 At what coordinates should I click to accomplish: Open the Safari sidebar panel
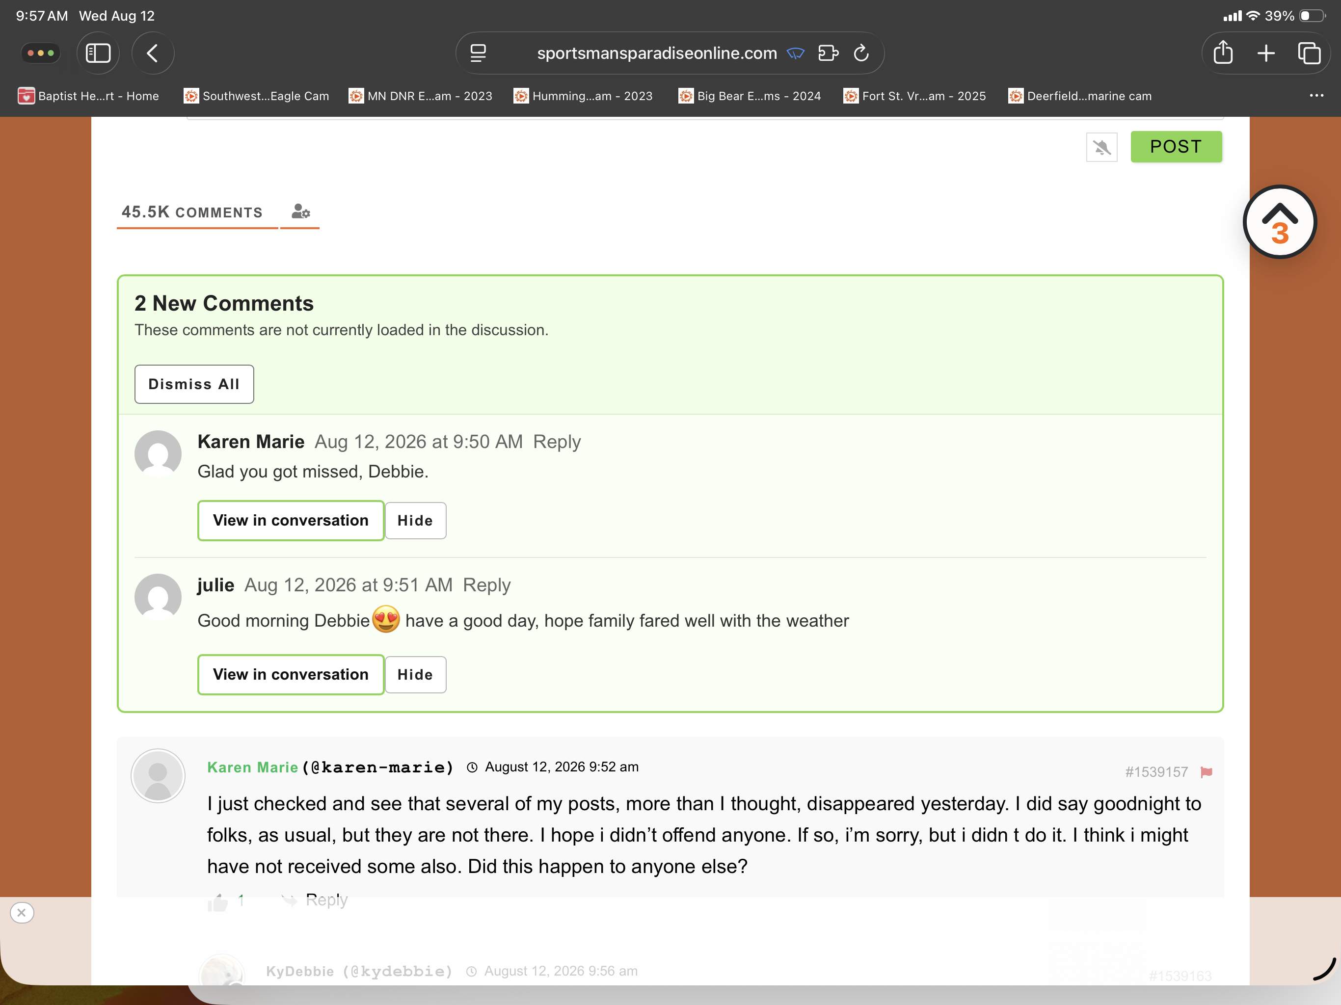pyautogui.click(x=98, y=53)
